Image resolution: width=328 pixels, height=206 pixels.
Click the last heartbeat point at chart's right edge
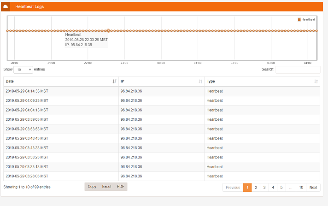[317, 31]
